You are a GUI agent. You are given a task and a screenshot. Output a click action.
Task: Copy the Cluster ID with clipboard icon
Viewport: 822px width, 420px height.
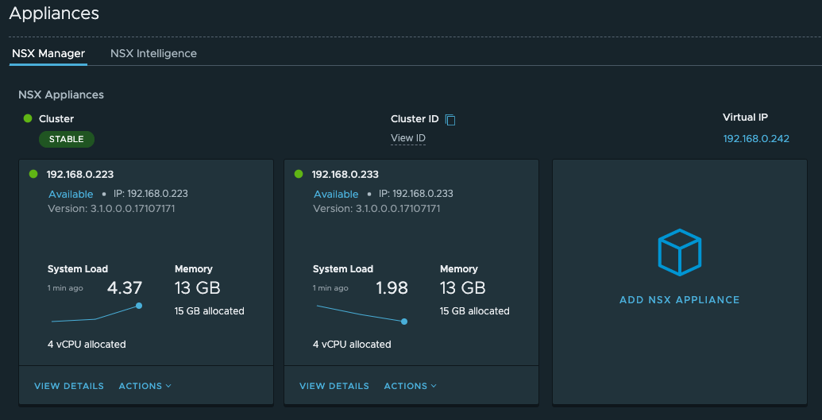coord(450,120)
